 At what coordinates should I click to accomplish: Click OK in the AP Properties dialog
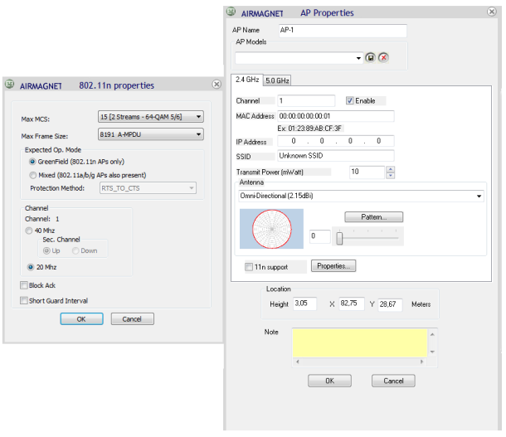click(329, 381)
